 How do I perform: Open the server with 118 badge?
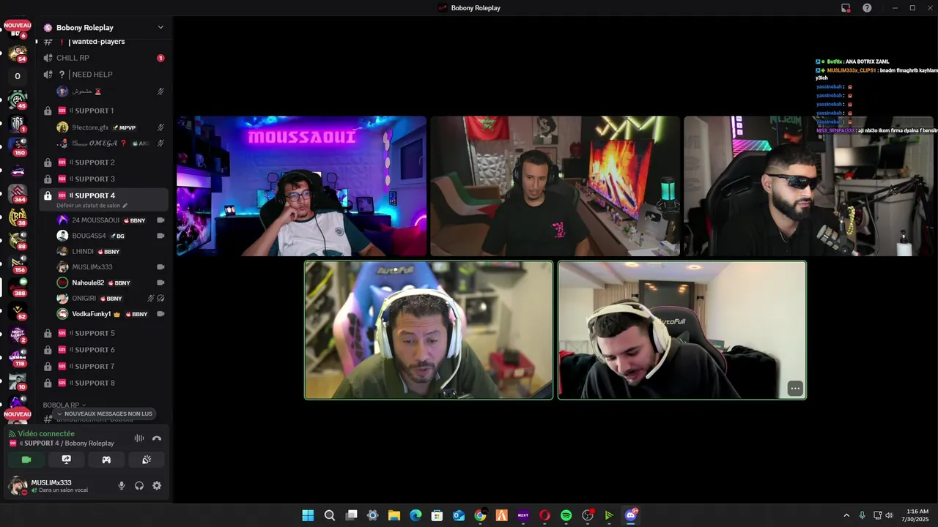point(18,357)
